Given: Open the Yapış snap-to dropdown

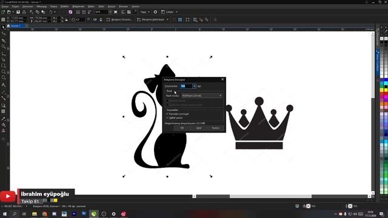Looking at the screenshot, I should point(145,12).
